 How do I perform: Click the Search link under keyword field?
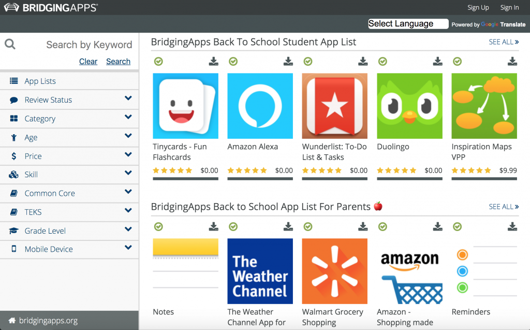tap(119, 61)
